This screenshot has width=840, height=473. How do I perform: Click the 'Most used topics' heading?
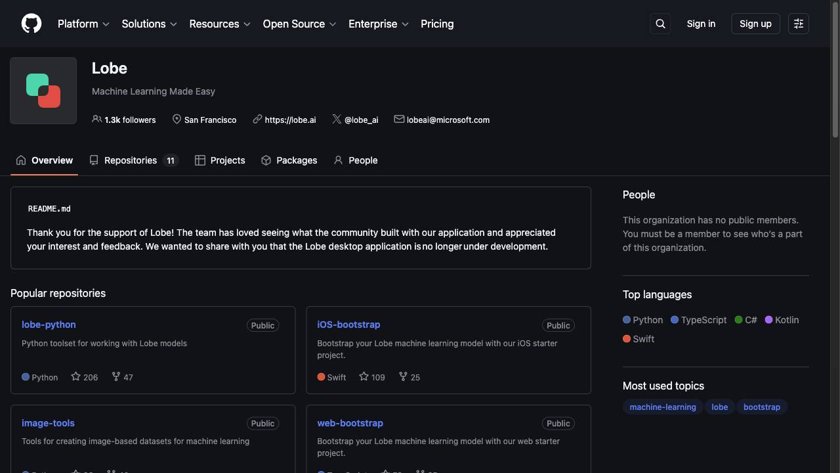pyautogui.click(x=663, y=386)
